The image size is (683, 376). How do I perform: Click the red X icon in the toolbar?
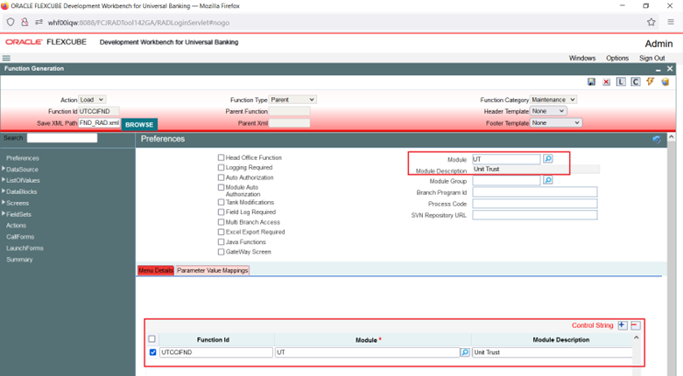pos(606,82)
